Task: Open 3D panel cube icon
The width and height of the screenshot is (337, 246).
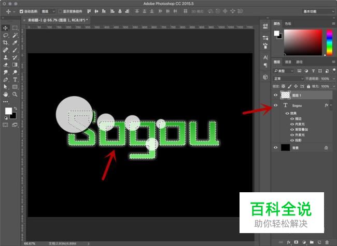Action: pos(265,77)
